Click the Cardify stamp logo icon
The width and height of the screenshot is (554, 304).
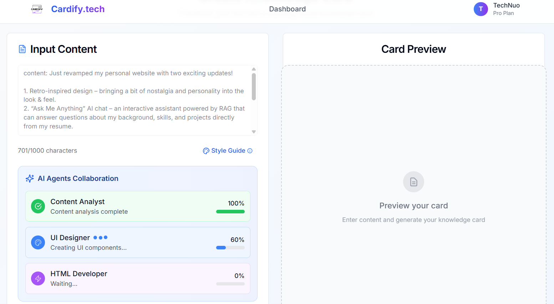[37, 9]
